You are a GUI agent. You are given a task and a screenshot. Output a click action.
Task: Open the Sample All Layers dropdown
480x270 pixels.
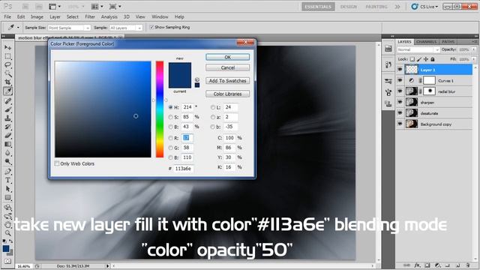[x=126, y=28]
